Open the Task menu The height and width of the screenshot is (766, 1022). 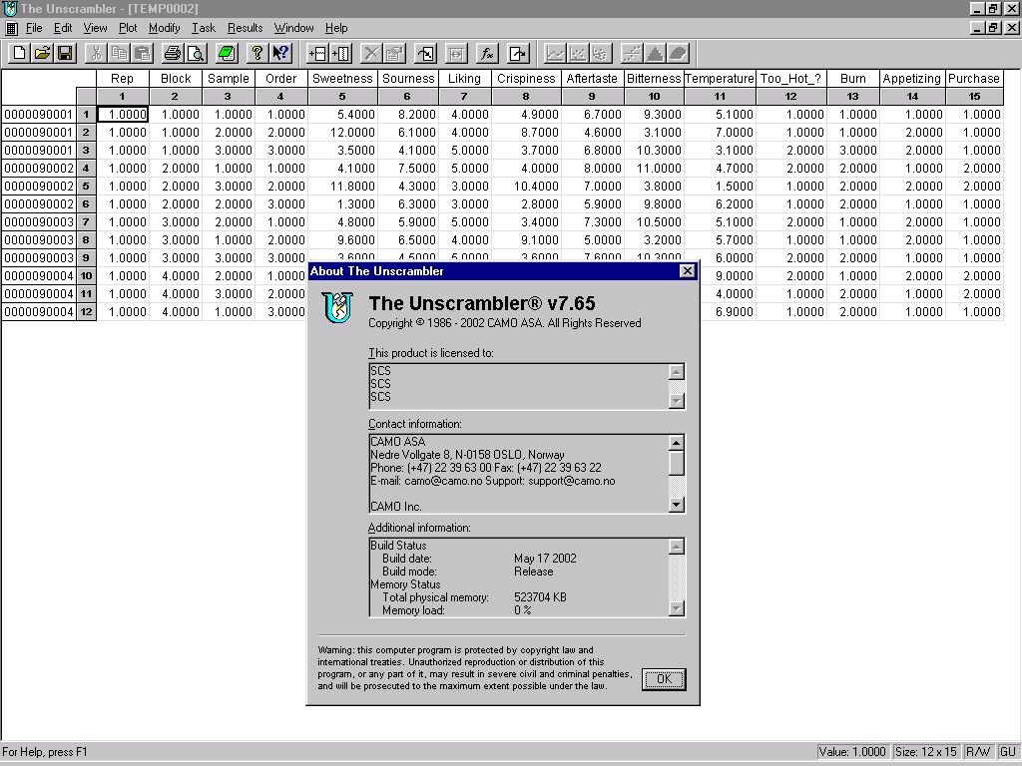click(203, 28)
